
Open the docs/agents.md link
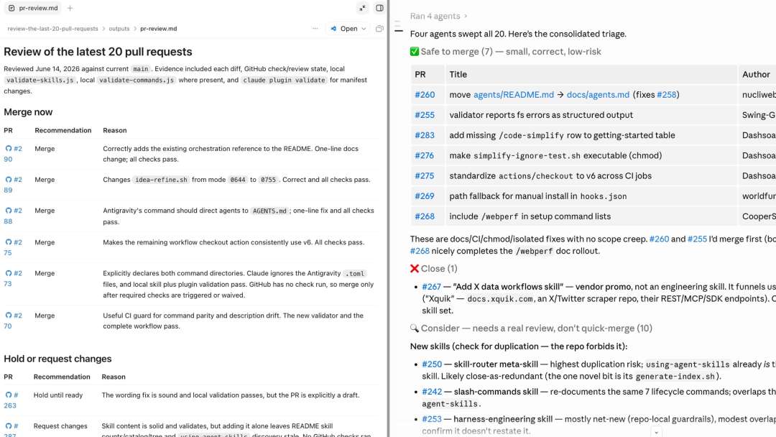(x=598, y=95)
